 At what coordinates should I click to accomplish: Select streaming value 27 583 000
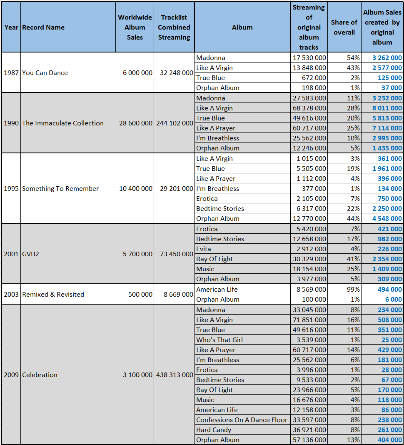[x=309, y=98]
